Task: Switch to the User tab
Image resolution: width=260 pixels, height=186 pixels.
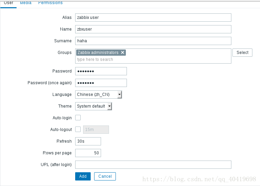Action: (8, 3)
